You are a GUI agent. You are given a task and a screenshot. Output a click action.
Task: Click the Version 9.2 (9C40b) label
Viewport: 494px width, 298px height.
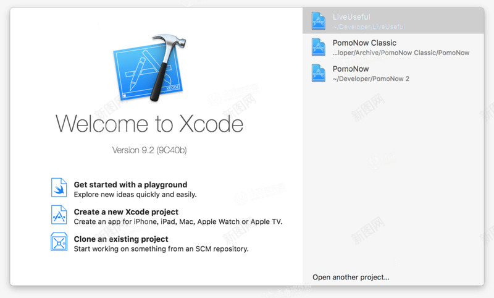point(149,150)
